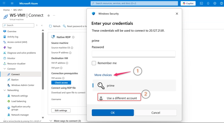This screenshot has height=123, width=224.
Task: Collapse the Connect section in the sidebar
Action: click(x=5, y=69)
